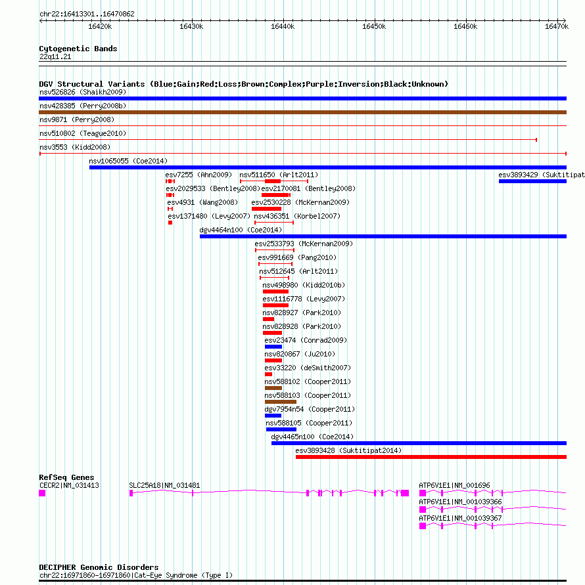Viewport: 585px width, 585px height.
Task: Select the DGV Structural Variants track title
Action: point(244,84)
